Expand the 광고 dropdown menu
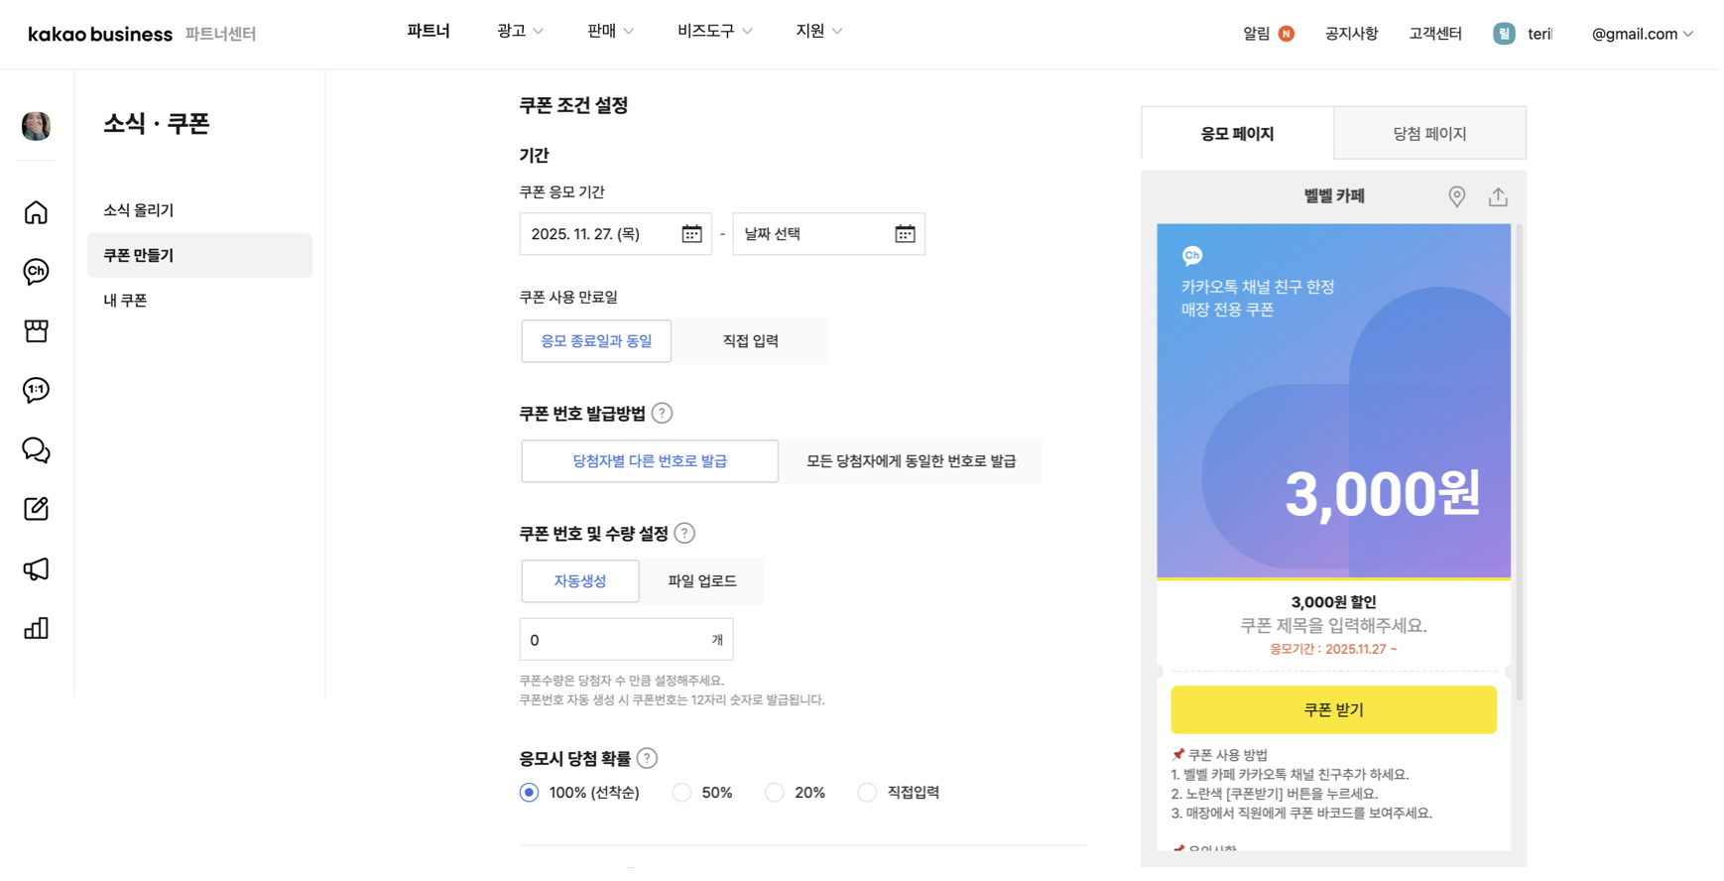 pyautogui.click(x=520, y=32)
